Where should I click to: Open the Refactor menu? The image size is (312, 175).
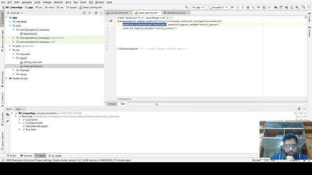tap(58, 2)
